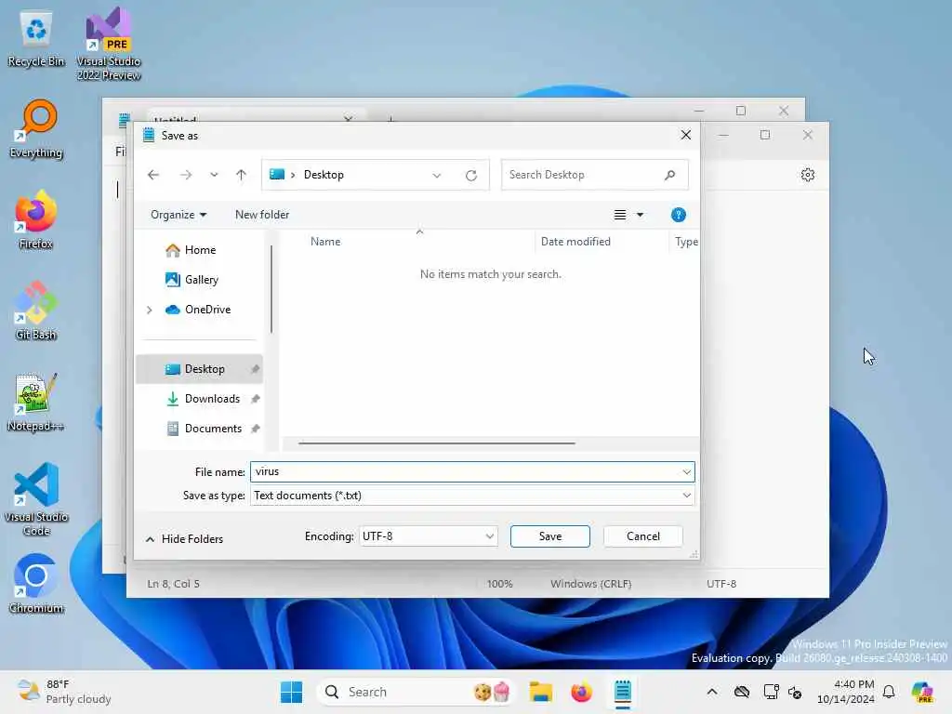952x714 pixels.
Task: Collapse with Hide Folders
Action: click(185, 539)
